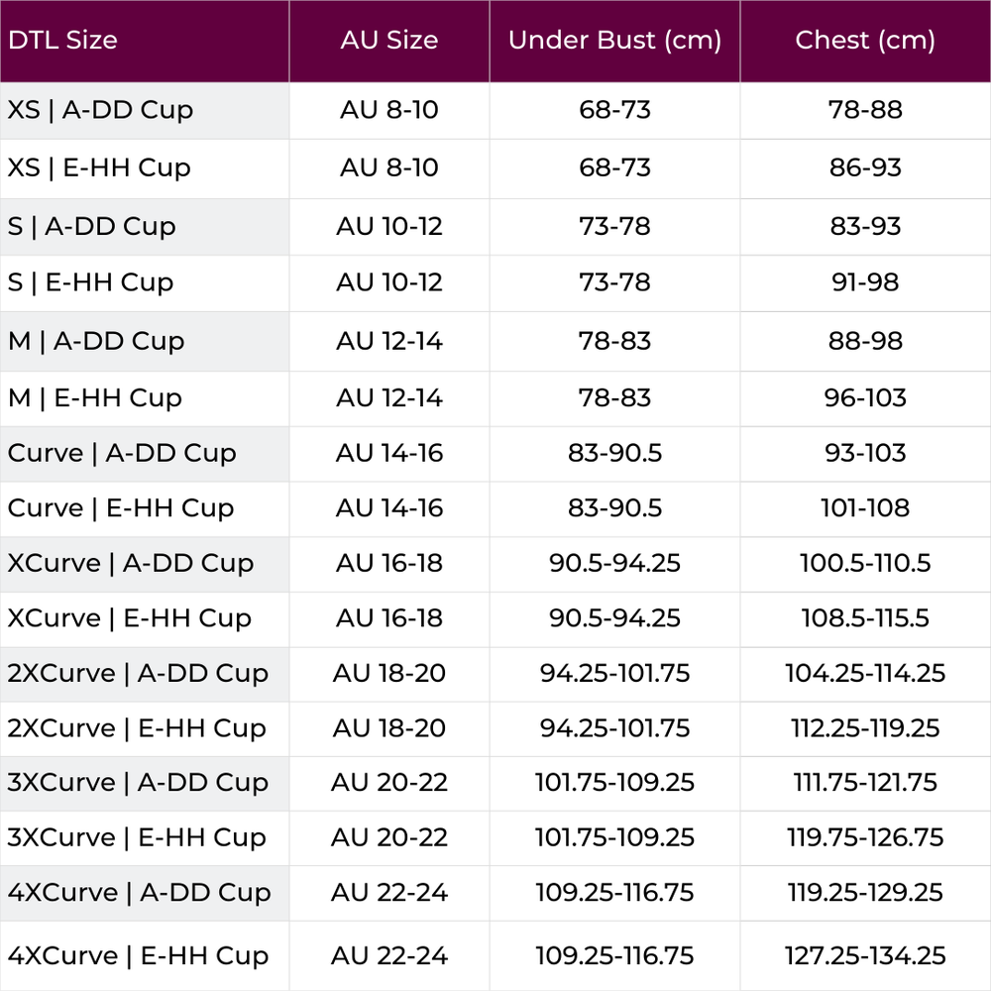
Task: Click the Under Bust (cm) header
Action: click(615, 41)
